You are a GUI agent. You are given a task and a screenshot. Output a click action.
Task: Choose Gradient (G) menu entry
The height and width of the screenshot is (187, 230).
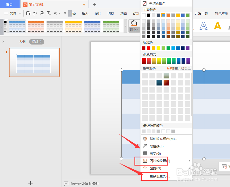(166, 153)
